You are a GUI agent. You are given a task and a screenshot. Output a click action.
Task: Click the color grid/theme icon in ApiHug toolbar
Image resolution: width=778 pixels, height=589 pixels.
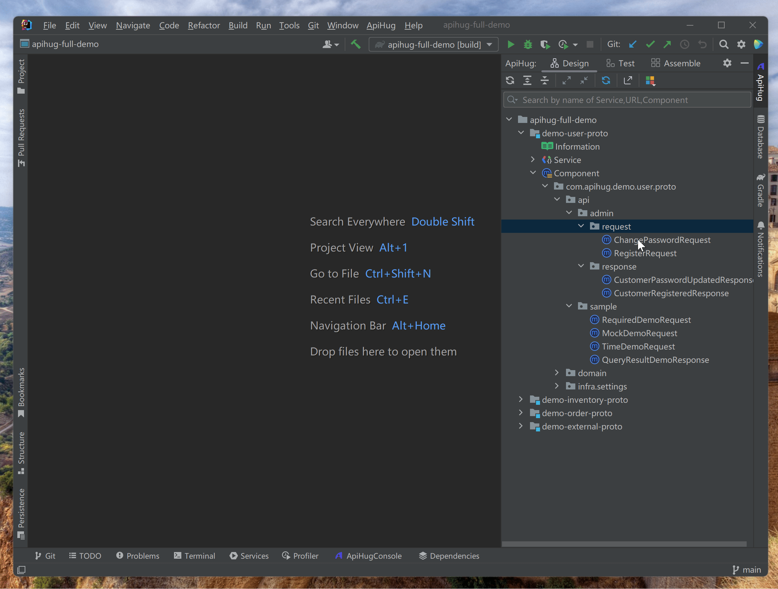[x=650, y=80]
